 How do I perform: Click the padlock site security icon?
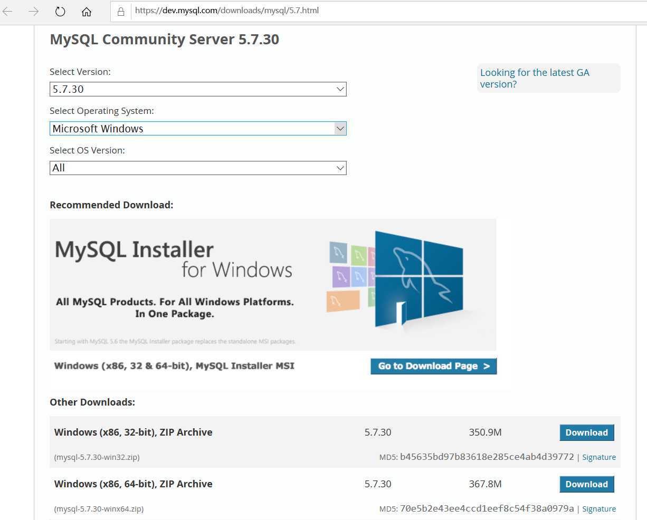click(121, 11)
